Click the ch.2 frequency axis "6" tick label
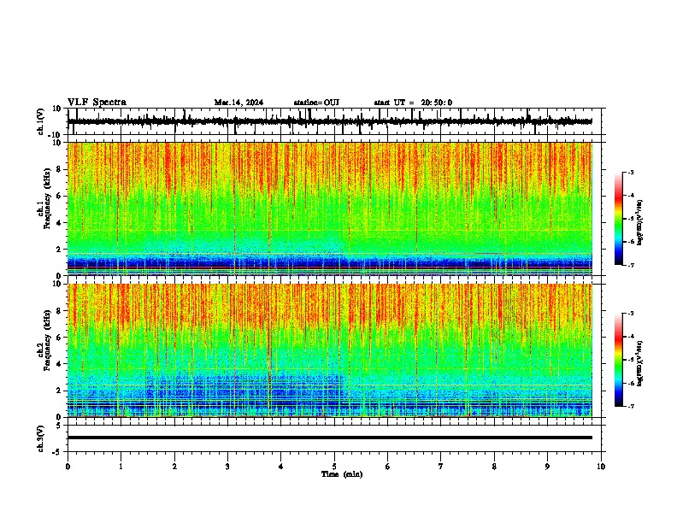 tap(59, 337)
